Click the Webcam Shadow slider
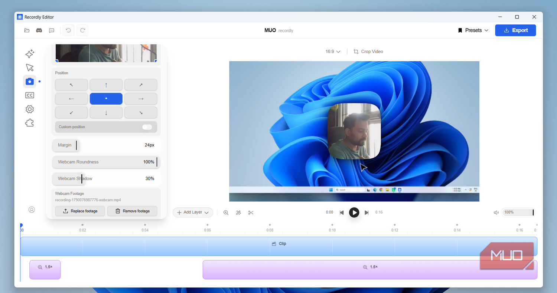Image resolution: width=557 pixels, height=293 pixels. (106, 178)
